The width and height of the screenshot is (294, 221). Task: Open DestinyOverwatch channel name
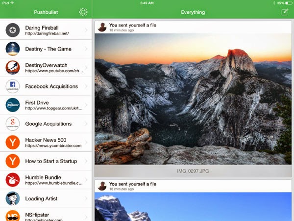(x=47, y=65)
